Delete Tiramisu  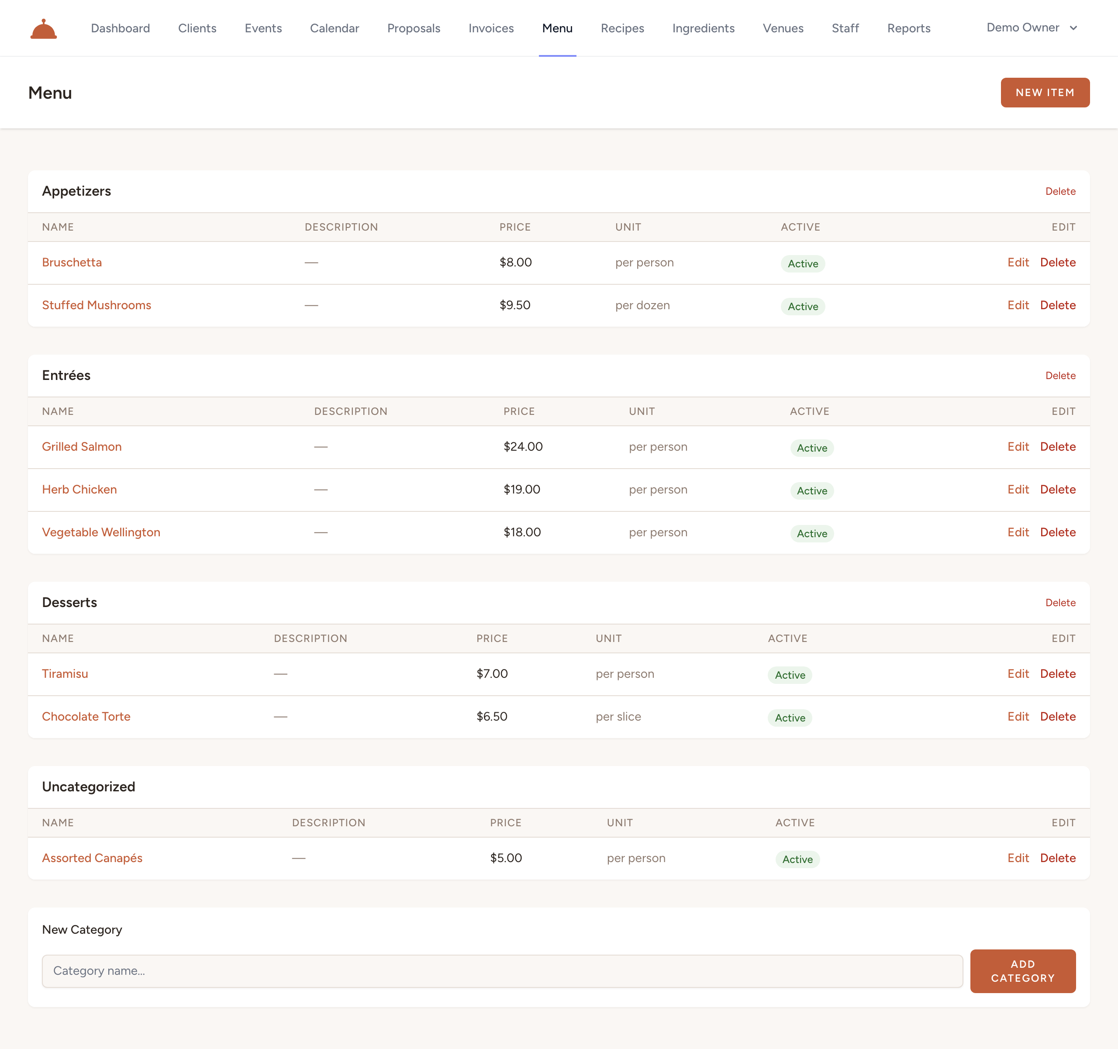pos(1058,674)
